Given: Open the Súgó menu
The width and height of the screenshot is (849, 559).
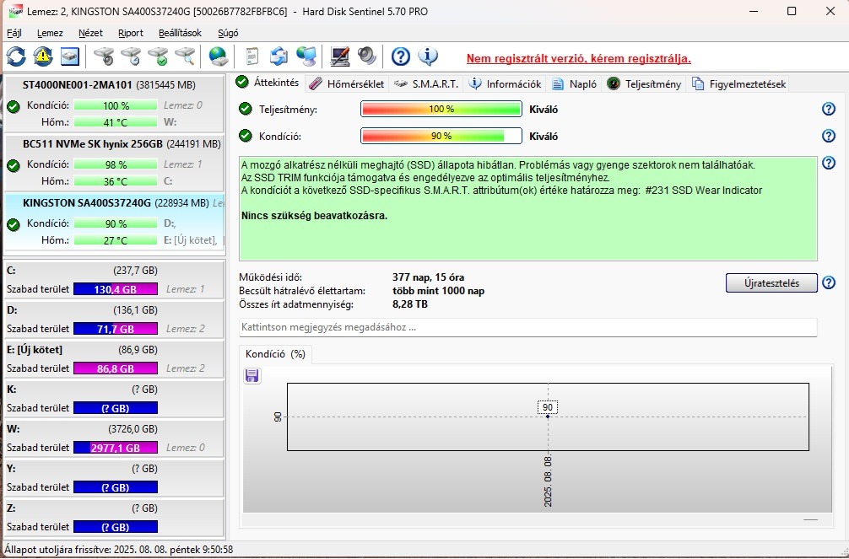Looking at the screenshot, I should point(228,33).
